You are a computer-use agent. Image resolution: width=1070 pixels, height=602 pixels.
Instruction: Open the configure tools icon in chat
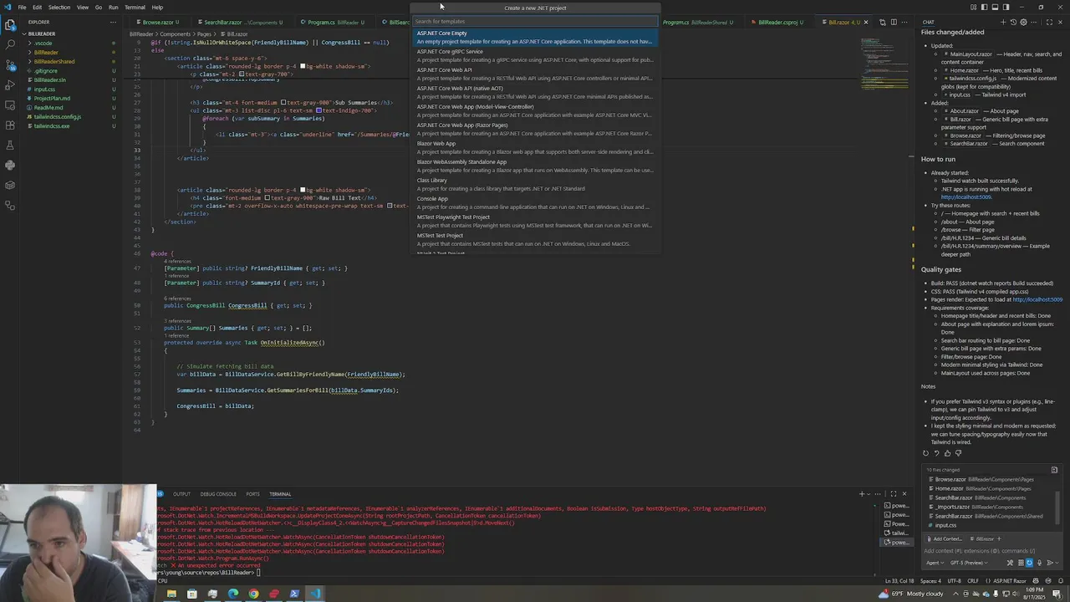click(x=1010, y=563)
